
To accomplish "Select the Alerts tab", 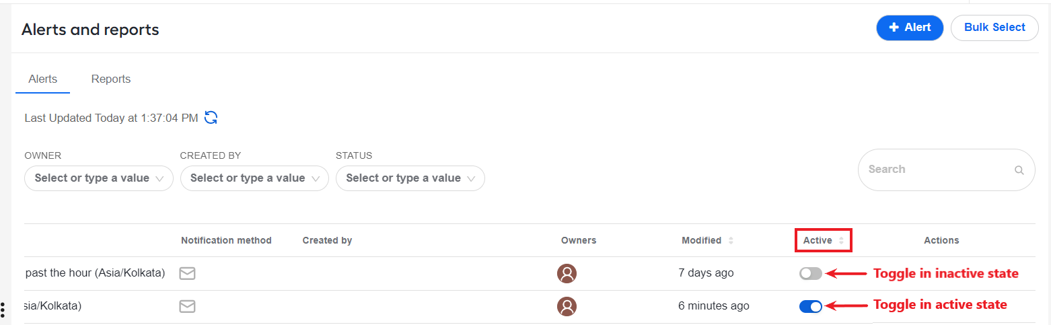I will point(43,79).
